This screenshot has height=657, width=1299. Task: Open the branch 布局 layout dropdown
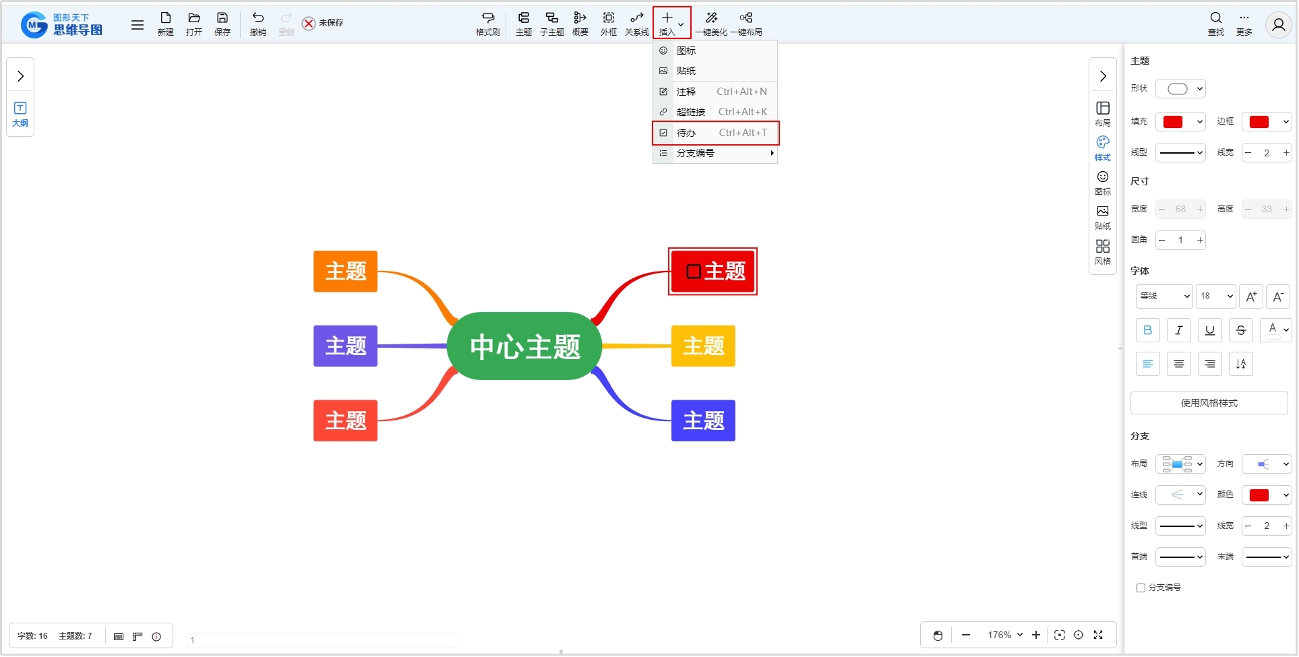click(x=1180, y=464)
